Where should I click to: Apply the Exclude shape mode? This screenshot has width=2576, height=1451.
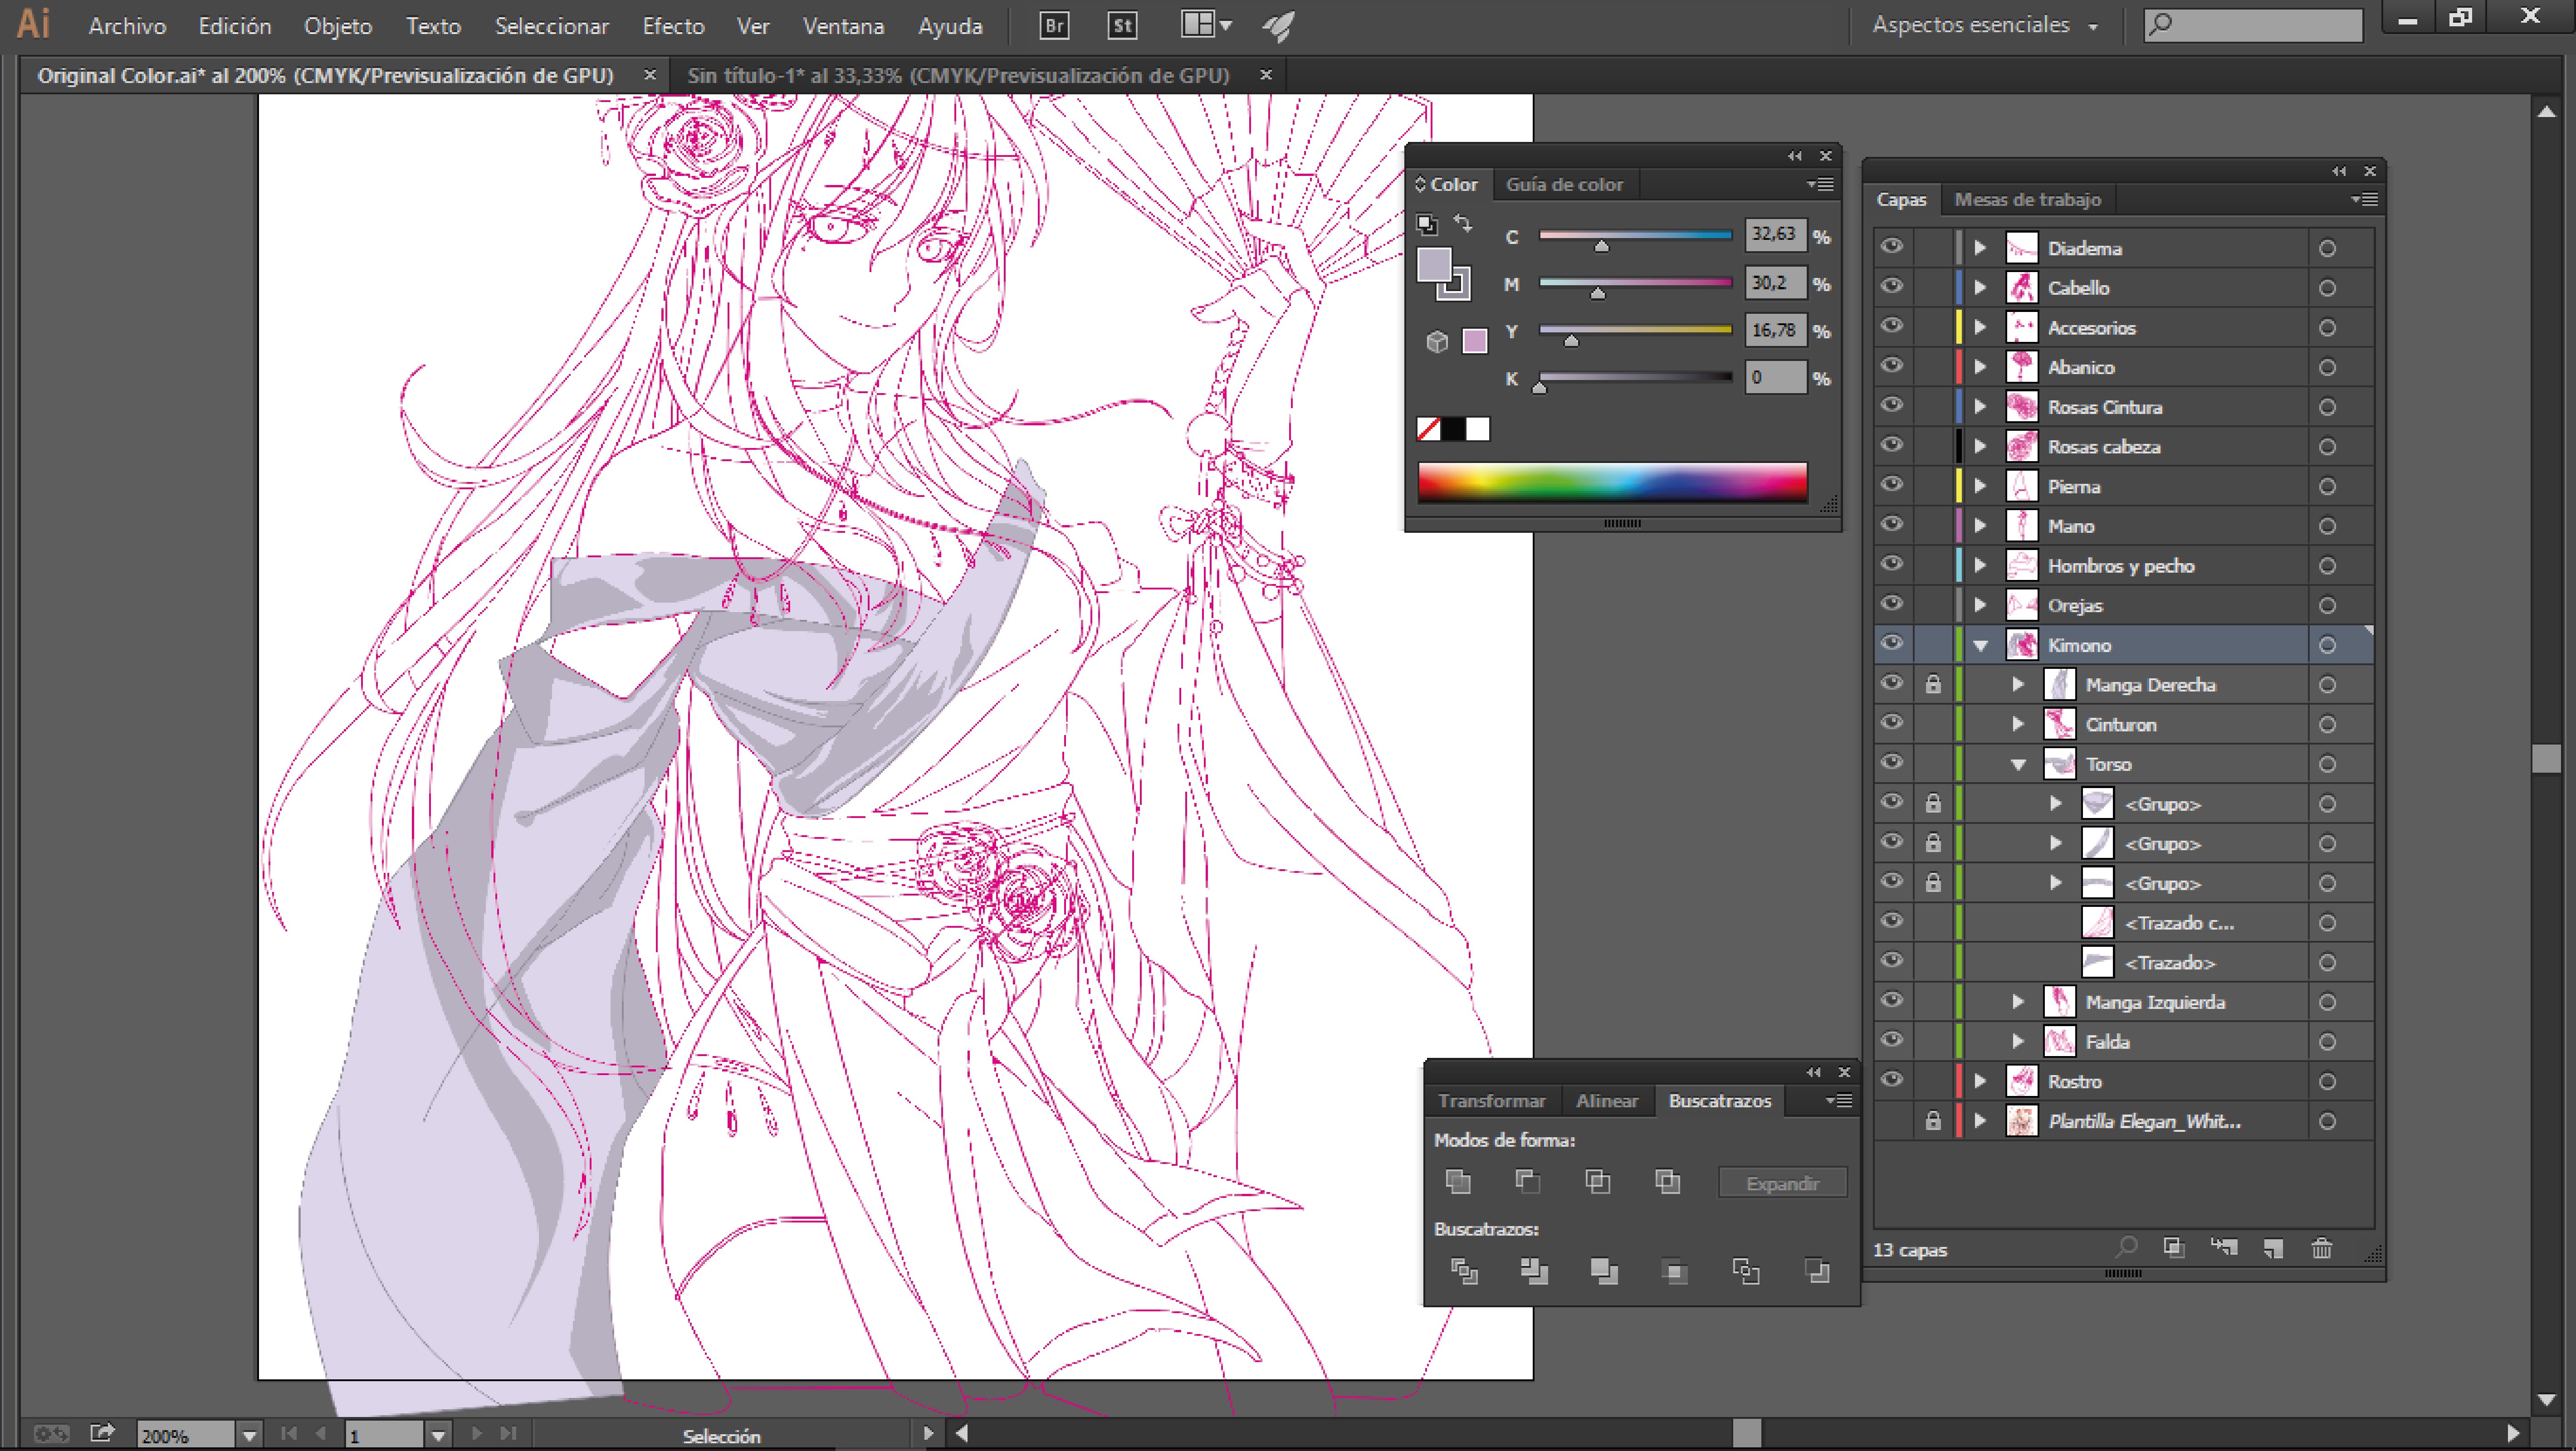click(1668, 1182)
